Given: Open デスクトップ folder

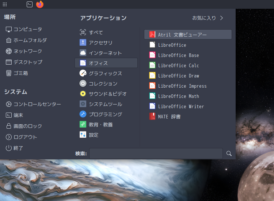Looking at the screenshot, I should (24, 62).
